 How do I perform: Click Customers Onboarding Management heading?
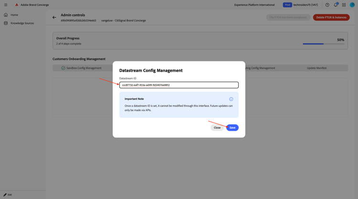click(79, 59)
